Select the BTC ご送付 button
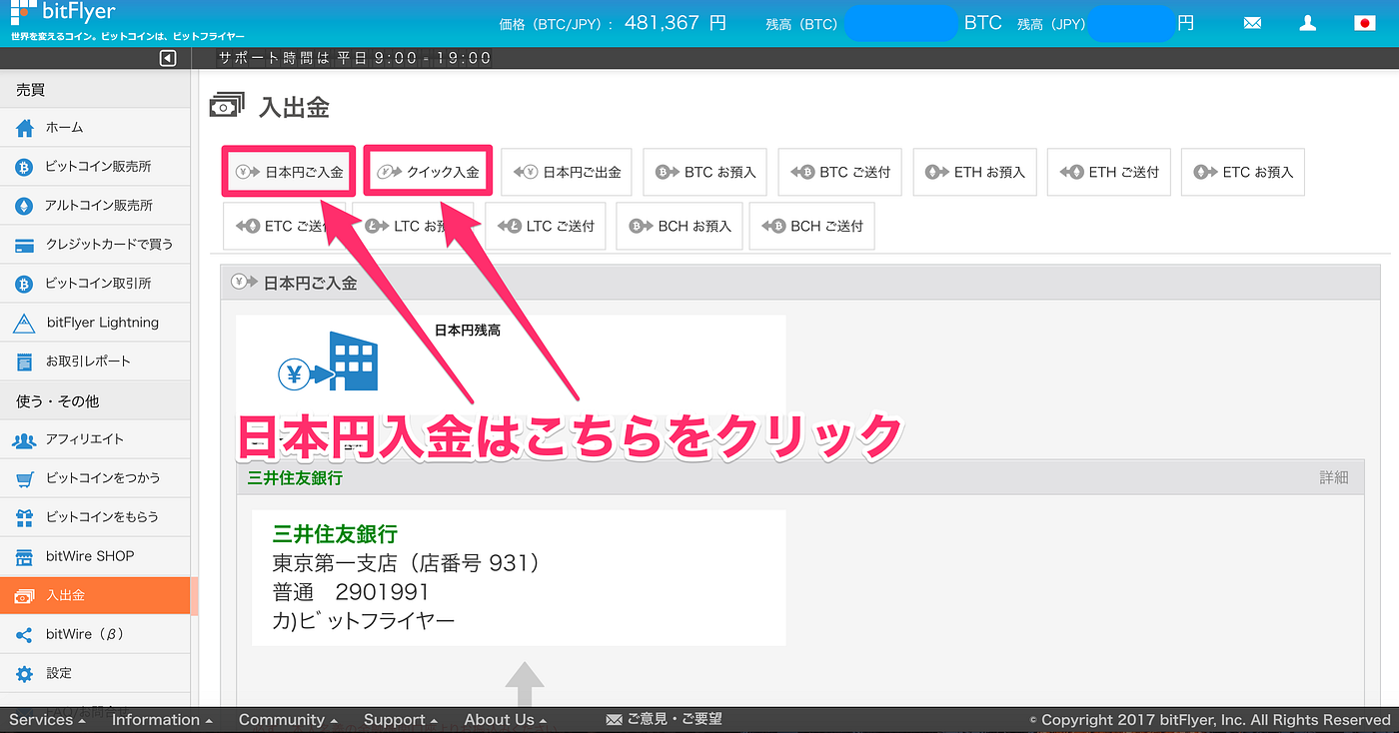This screenshot has width=1399, height=733. 840,172
